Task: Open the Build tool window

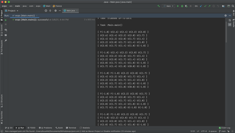Action: [x=59, y=128]
